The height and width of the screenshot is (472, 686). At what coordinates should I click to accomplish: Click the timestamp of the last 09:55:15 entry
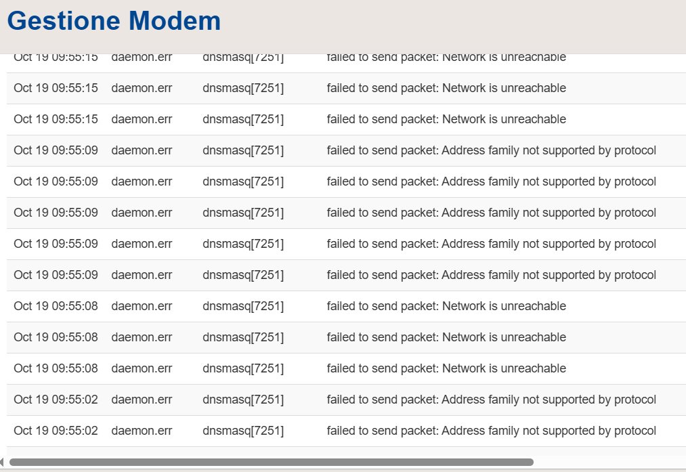[x=56, y=119]
